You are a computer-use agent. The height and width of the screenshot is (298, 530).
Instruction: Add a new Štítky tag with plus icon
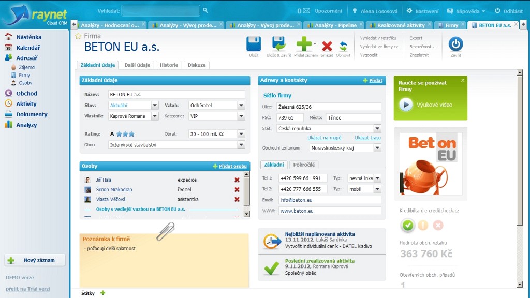pyautogui.click(x=103, y=293)
